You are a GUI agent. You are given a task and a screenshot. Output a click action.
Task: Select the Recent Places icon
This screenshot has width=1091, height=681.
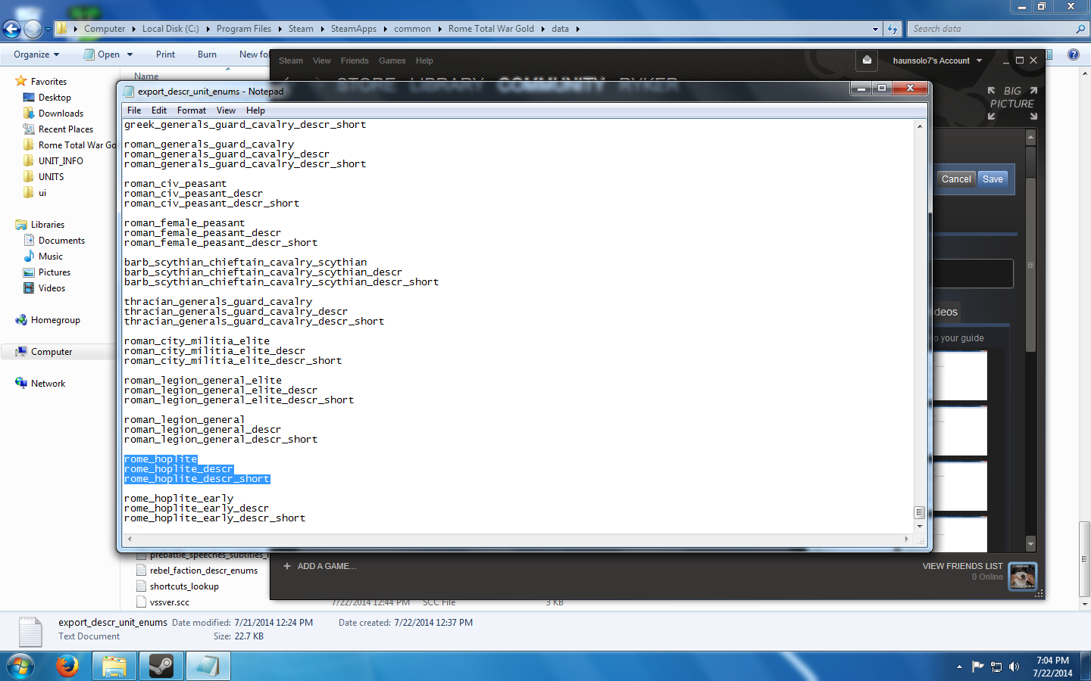(x=29, y=129)
